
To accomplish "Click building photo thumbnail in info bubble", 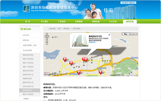I will (x=80, y=41).
